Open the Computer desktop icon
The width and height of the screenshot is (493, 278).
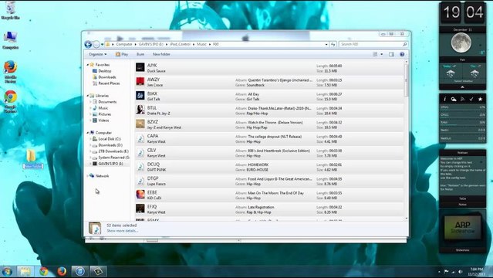click(x=10, y=40)
